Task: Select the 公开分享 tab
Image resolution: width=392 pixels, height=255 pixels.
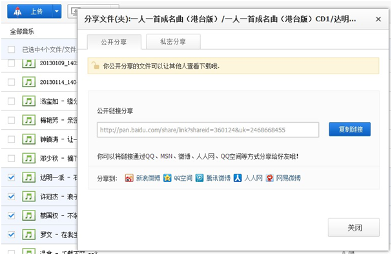Action: [114, 42]
